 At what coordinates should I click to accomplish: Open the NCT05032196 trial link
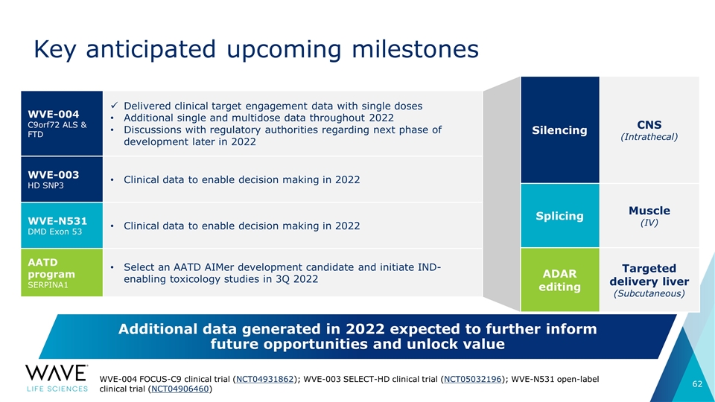pos(473,379)
